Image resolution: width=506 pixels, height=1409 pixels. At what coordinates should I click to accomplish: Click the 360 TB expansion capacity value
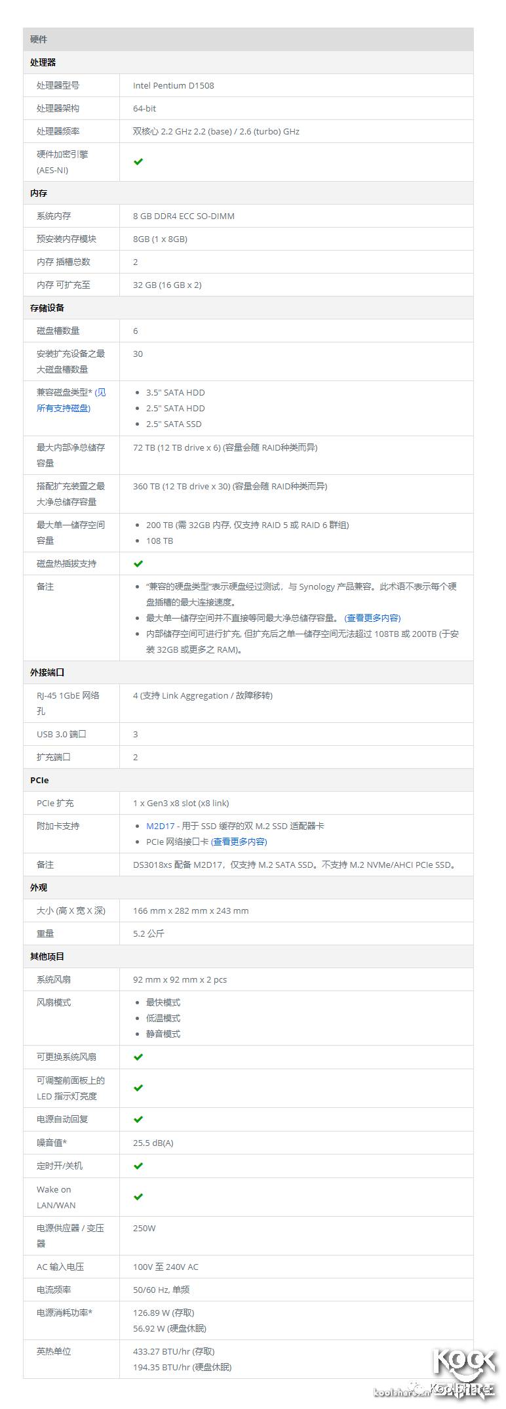pyautogui.click(x=230, y=486)
